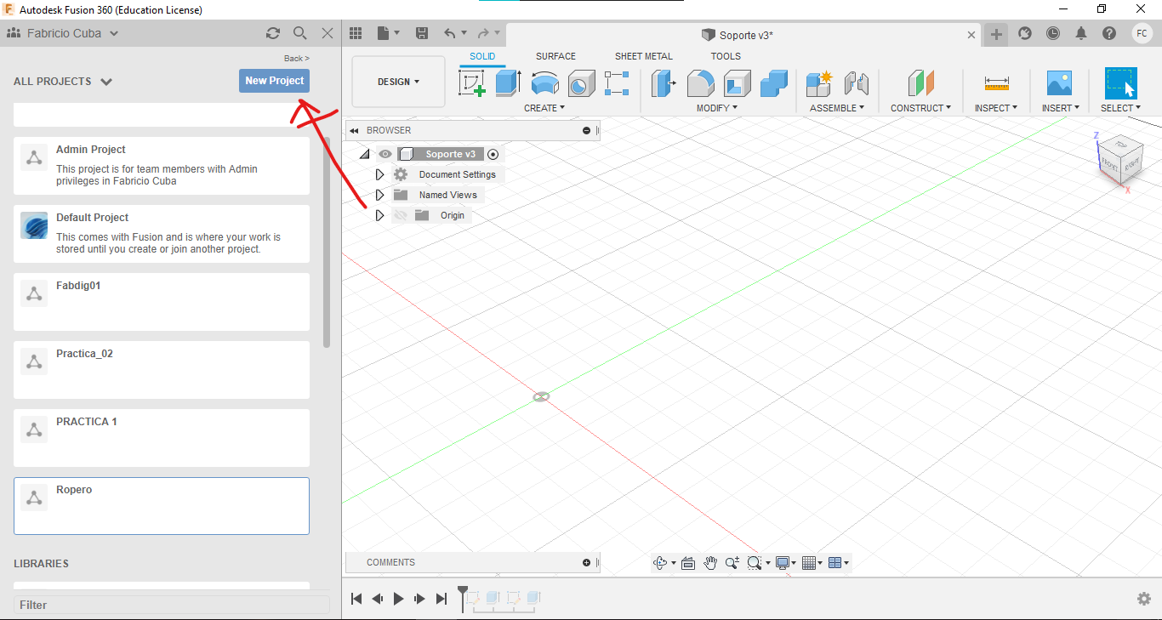Undo the last action
1162x620 pixels.
pos(450,33)
